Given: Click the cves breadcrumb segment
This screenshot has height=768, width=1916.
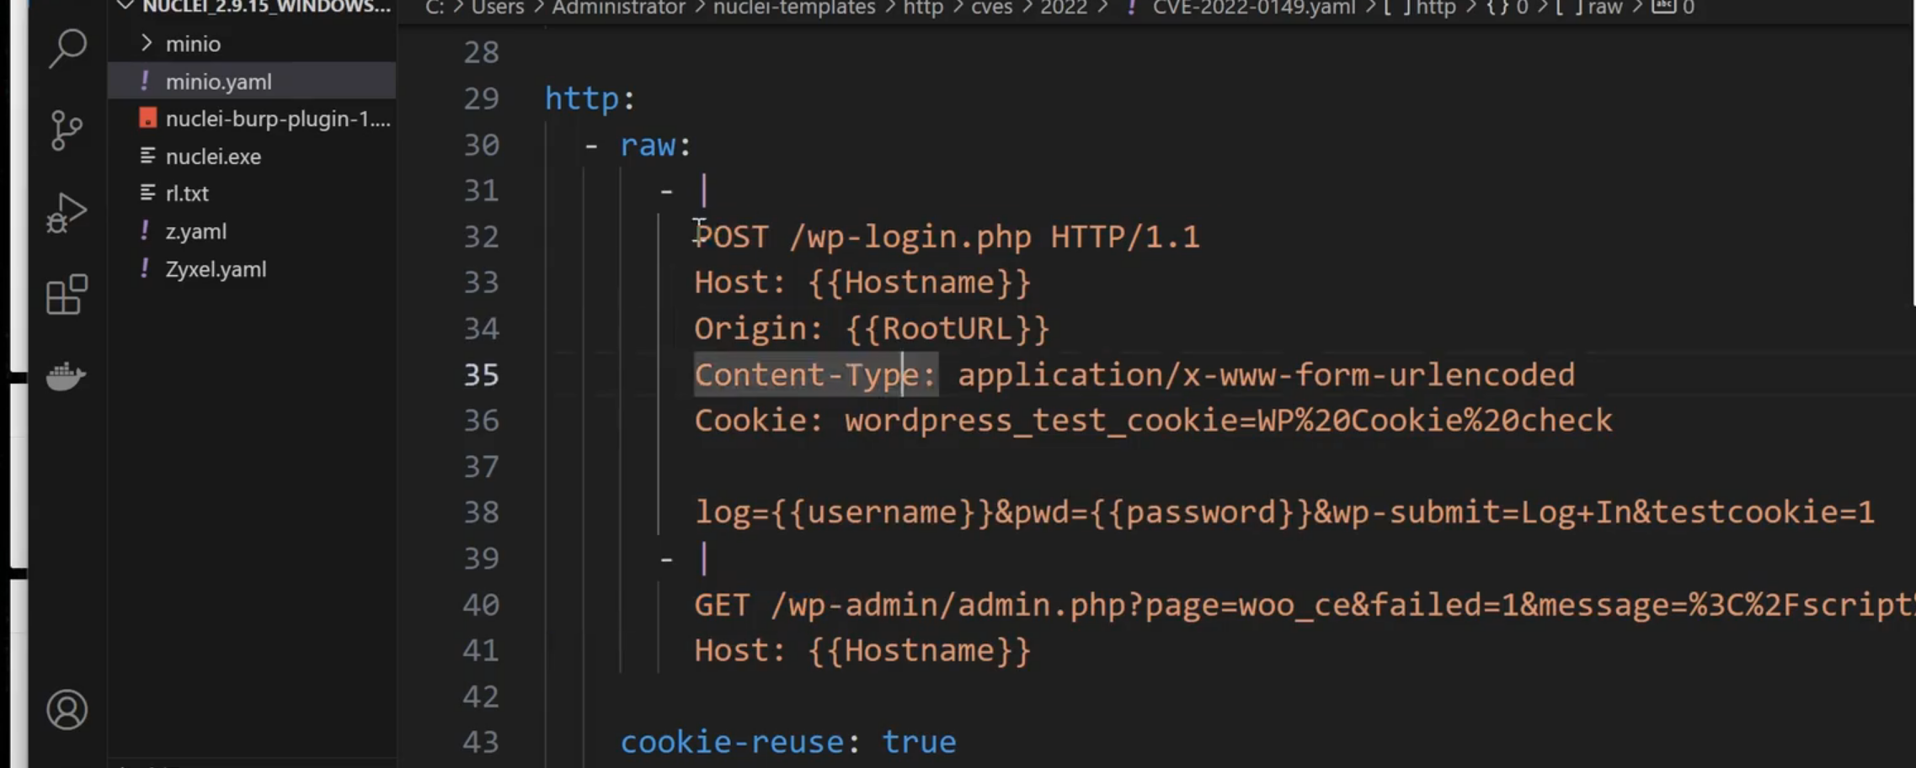Looking at the screenshot, I should coord(991,8).
